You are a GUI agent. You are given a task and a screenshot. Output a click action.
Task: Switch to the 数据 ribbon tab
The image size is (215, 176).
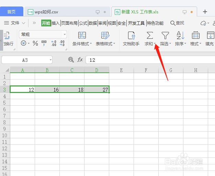[x=93, y=23]
